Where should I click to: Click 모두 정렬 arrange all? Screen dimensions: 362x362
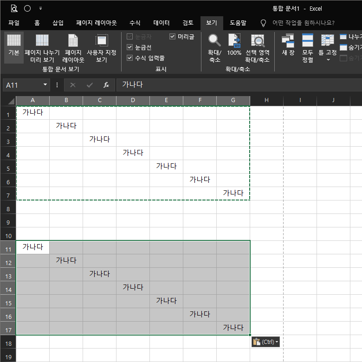308,47
